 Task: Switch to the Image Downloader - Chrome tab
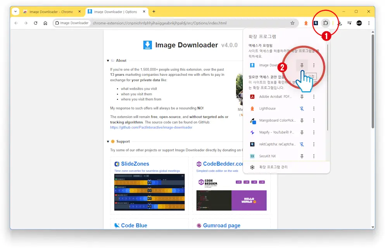pos(51,12)
